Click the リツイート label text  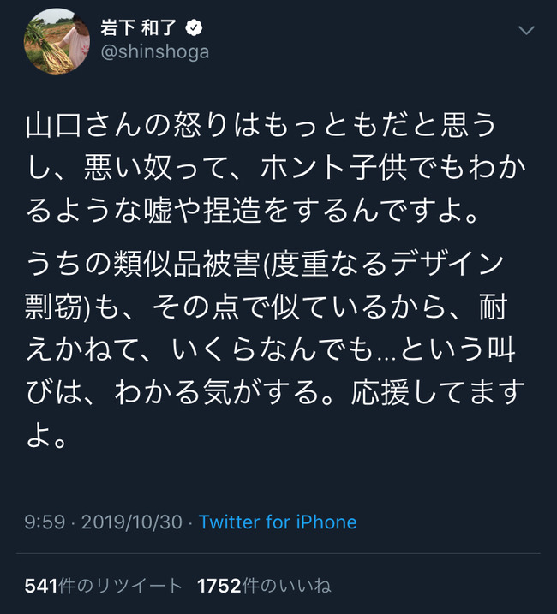pyautogui.click(x=137, y=586)
